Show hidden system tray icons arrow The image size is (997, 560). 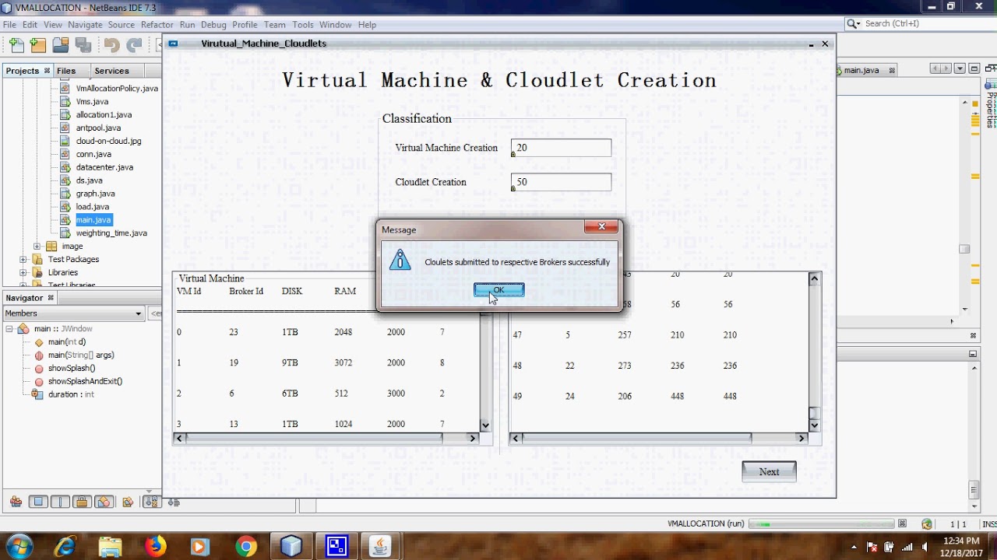(x=854, y=547)
